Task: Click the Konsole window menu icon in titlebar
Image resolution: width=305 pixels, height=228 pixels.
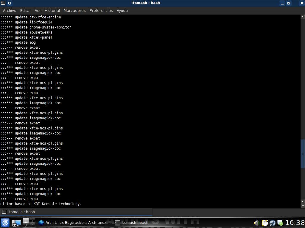Action: (x=3, y=3)
